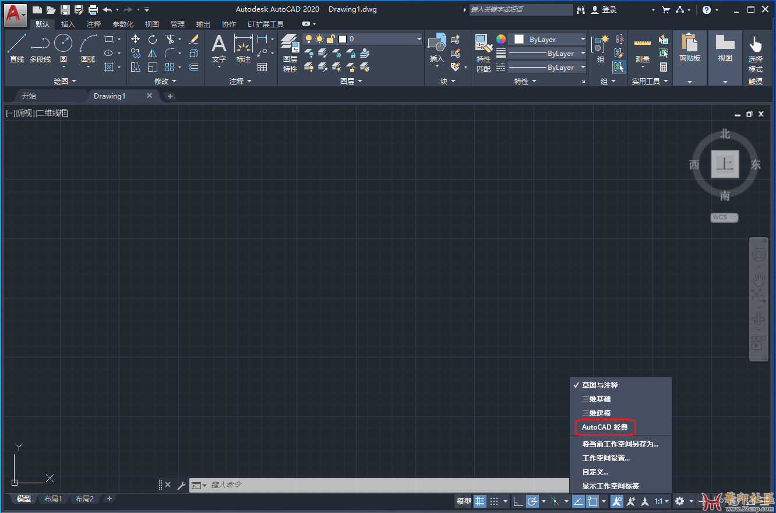
Task: Open Layer Properties (图层特性) manager
Action: point(290,52)
